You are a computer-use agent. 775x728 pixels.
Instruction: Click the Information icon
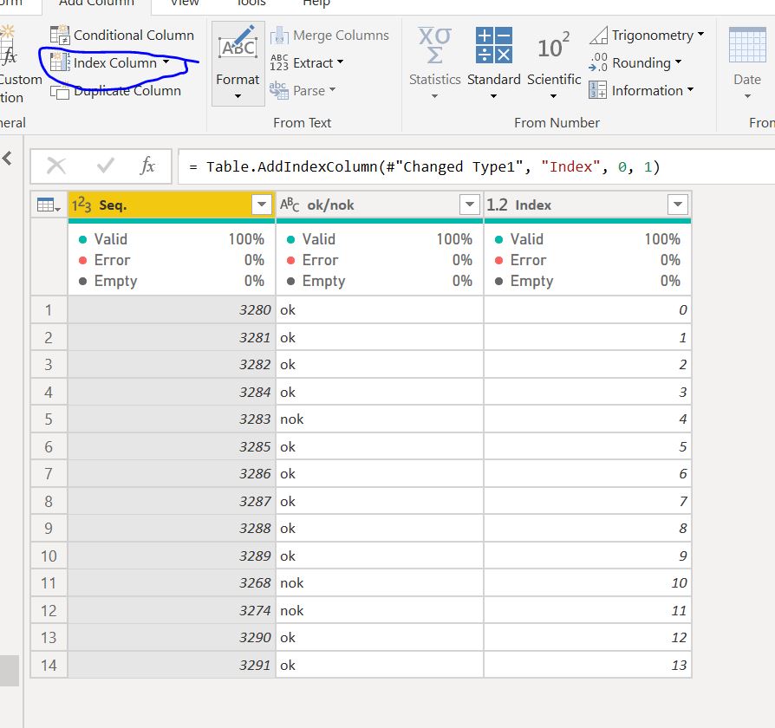[x=597, y=90]
